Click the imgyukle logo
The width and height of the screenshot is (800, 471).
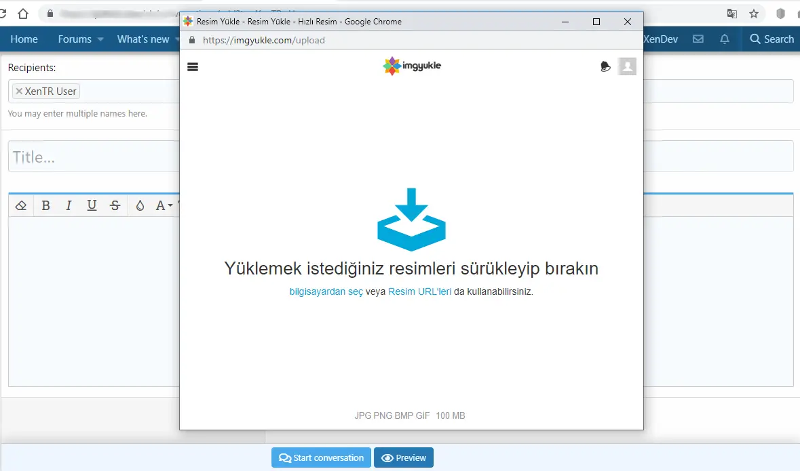[412, 66]
